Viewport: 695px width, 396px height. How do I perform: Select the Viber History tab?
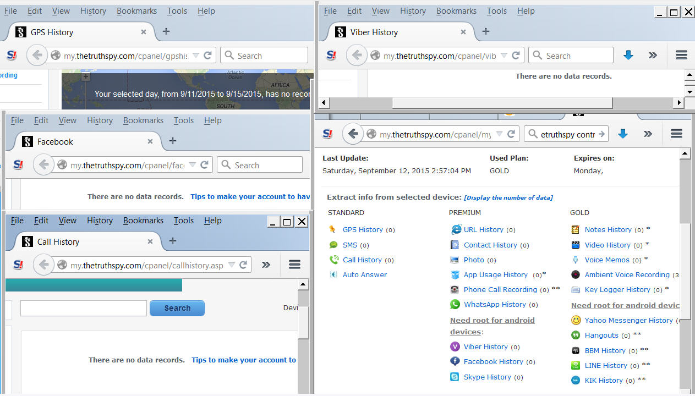pos(401,32)
